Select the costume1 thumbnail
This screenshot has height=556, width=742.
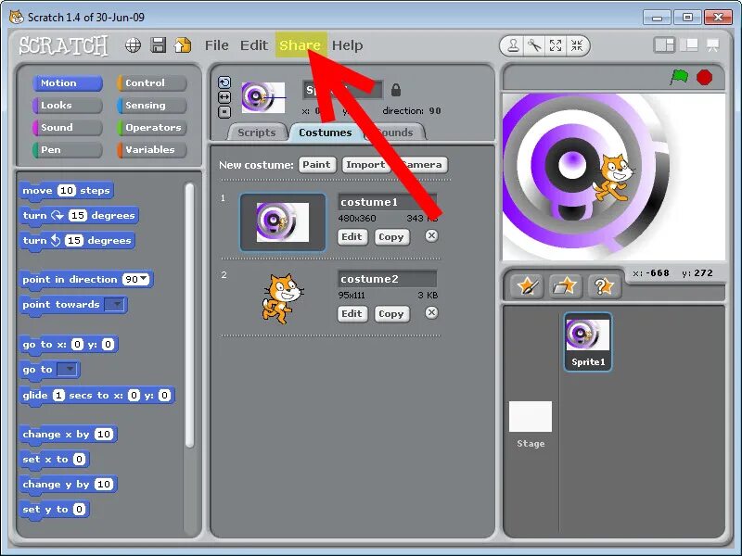(283, 222)
